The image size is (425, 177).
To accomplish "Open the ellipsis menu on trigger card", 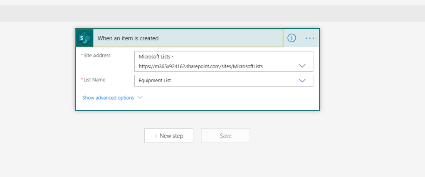I will pos(310,38).
